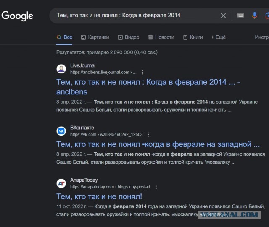Click the magnifier icon on Все tab
The image size is (269, 227).
click(x=59, y=37)
